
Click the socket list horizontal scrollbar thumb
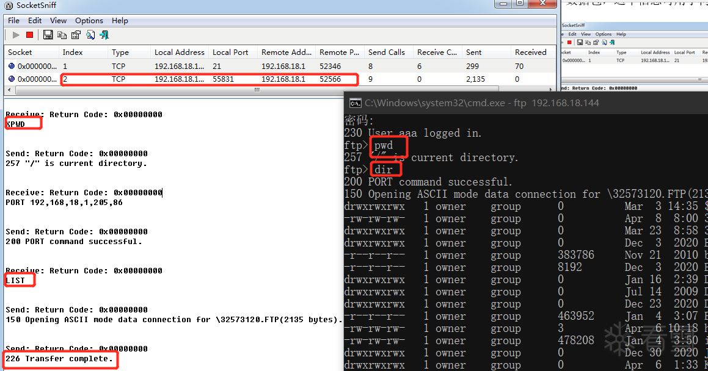(x=257, y=90)
